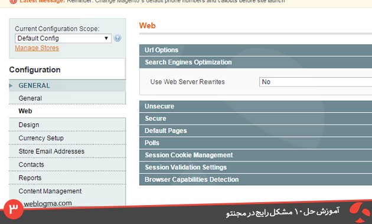Open the Current Configuration Scope dropdown
372x224 pixels.
(63, 38)
